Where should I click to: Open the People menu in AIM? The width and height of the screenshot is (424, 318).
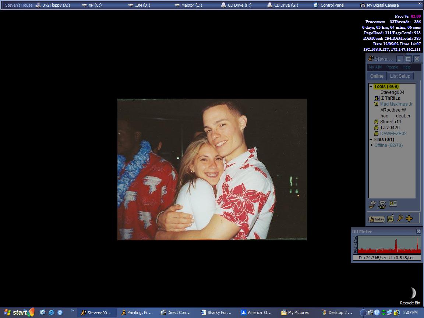tap(392, 67)
